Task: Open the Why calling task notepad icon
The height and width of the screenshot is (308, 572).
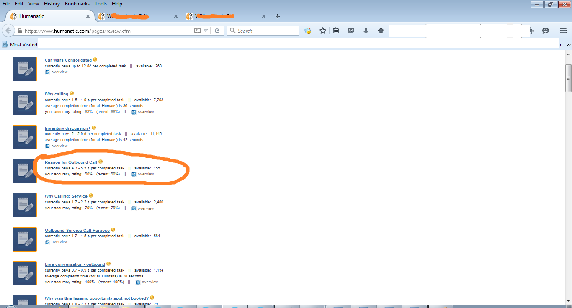Action: [x=25, y=103]
